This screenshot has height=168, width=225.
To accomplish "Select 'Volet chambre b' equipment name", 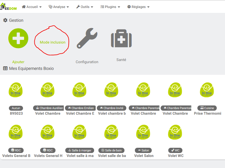I will point(112,113).
